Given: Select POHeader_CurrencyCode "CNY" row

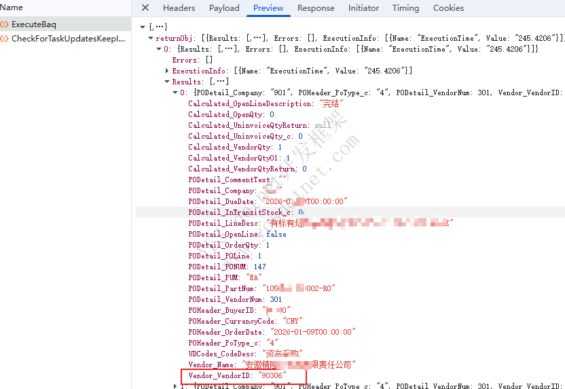Looking at the screenshot, I should coord(245,321).
